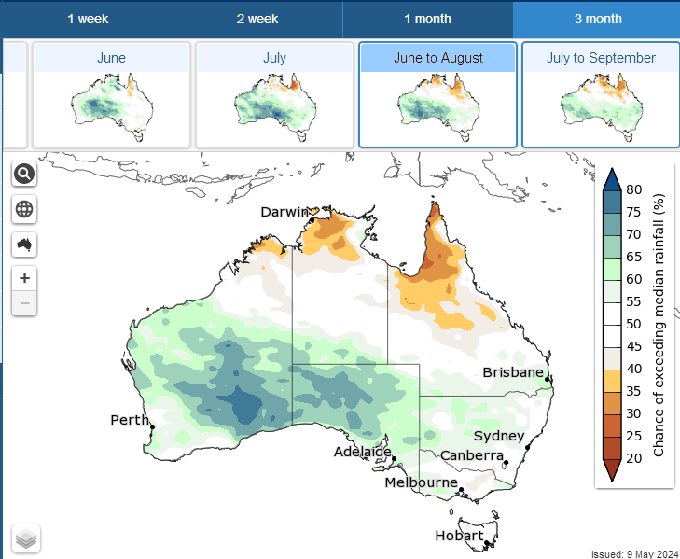Switch to the global view icon
Screen dimensions: 680x559
pos(24,209)
